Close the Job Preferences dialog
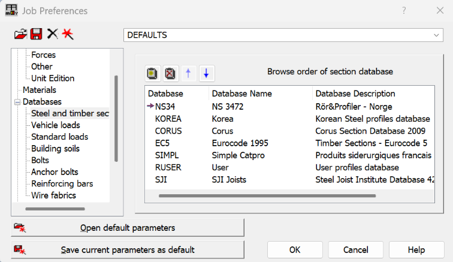This screenshot has height=262, width=453. click(440, 11)
